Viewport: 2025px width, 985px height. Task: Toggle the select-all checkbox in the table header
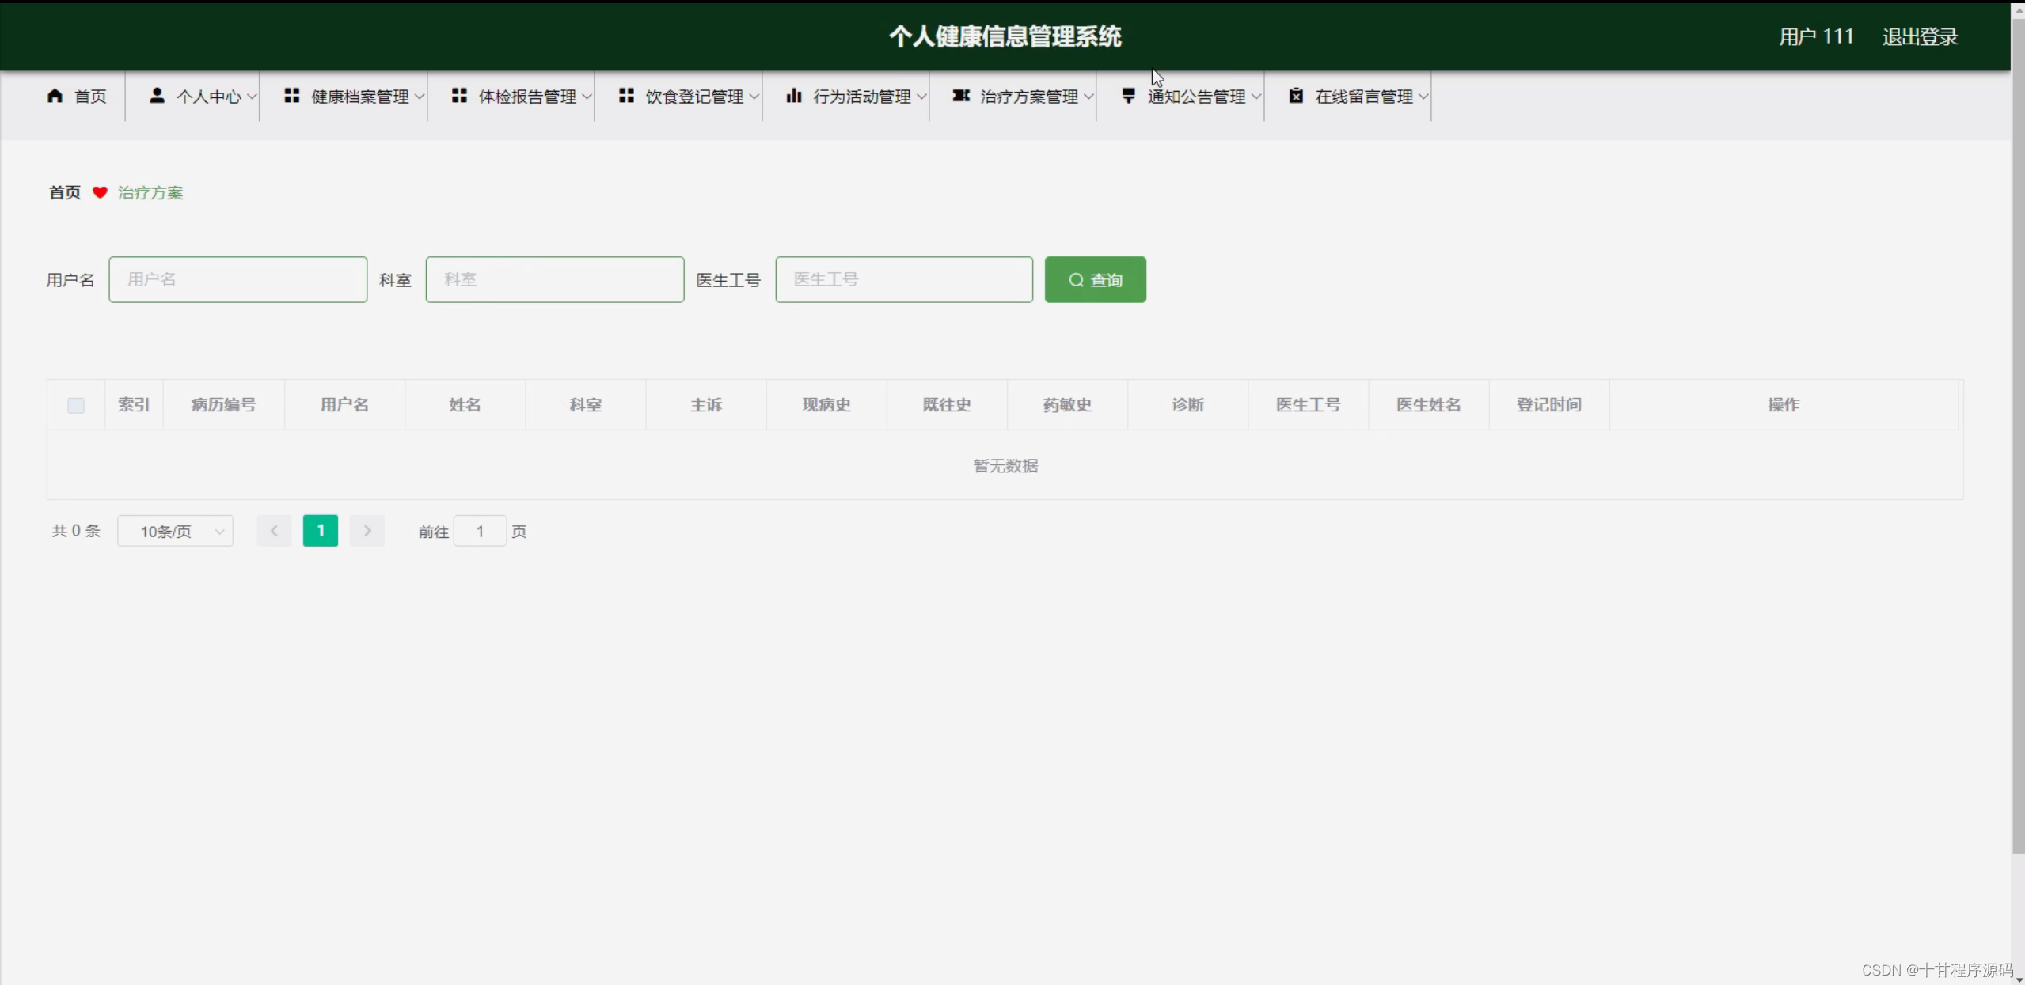tap(75, 404)
